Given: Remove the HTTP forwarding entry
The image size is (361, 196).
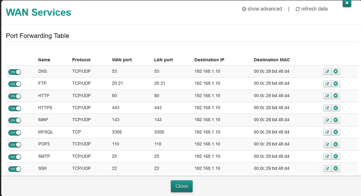Looking at the screenshot, I should click(336, 96).
